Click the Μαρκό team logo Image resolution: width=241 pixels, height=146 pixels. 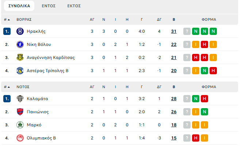point(20,125)
